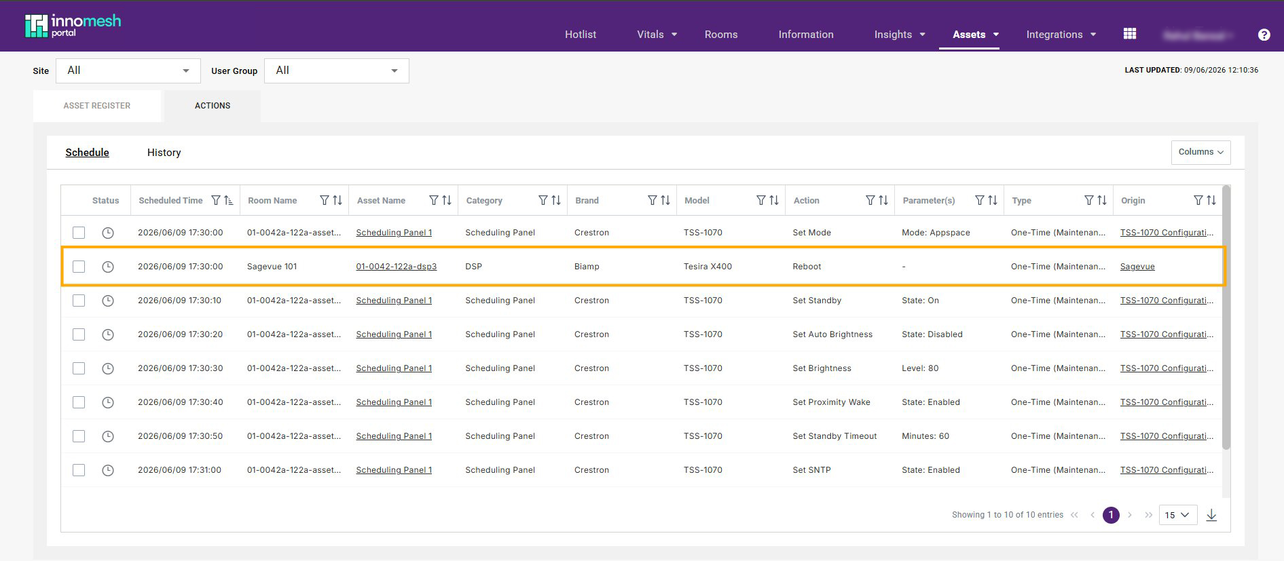Open the Columns dropdown
Viewport: 1284px width, 561px height.
coord(1200,152)
